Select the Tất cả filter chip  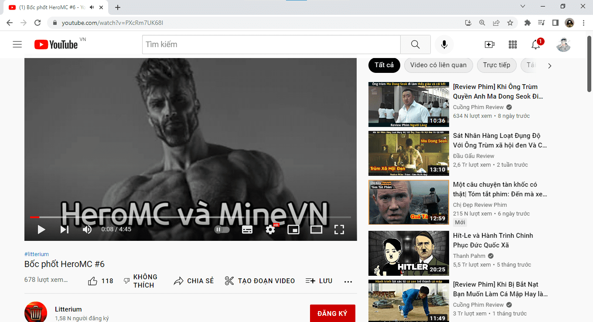tap(384, 65)
